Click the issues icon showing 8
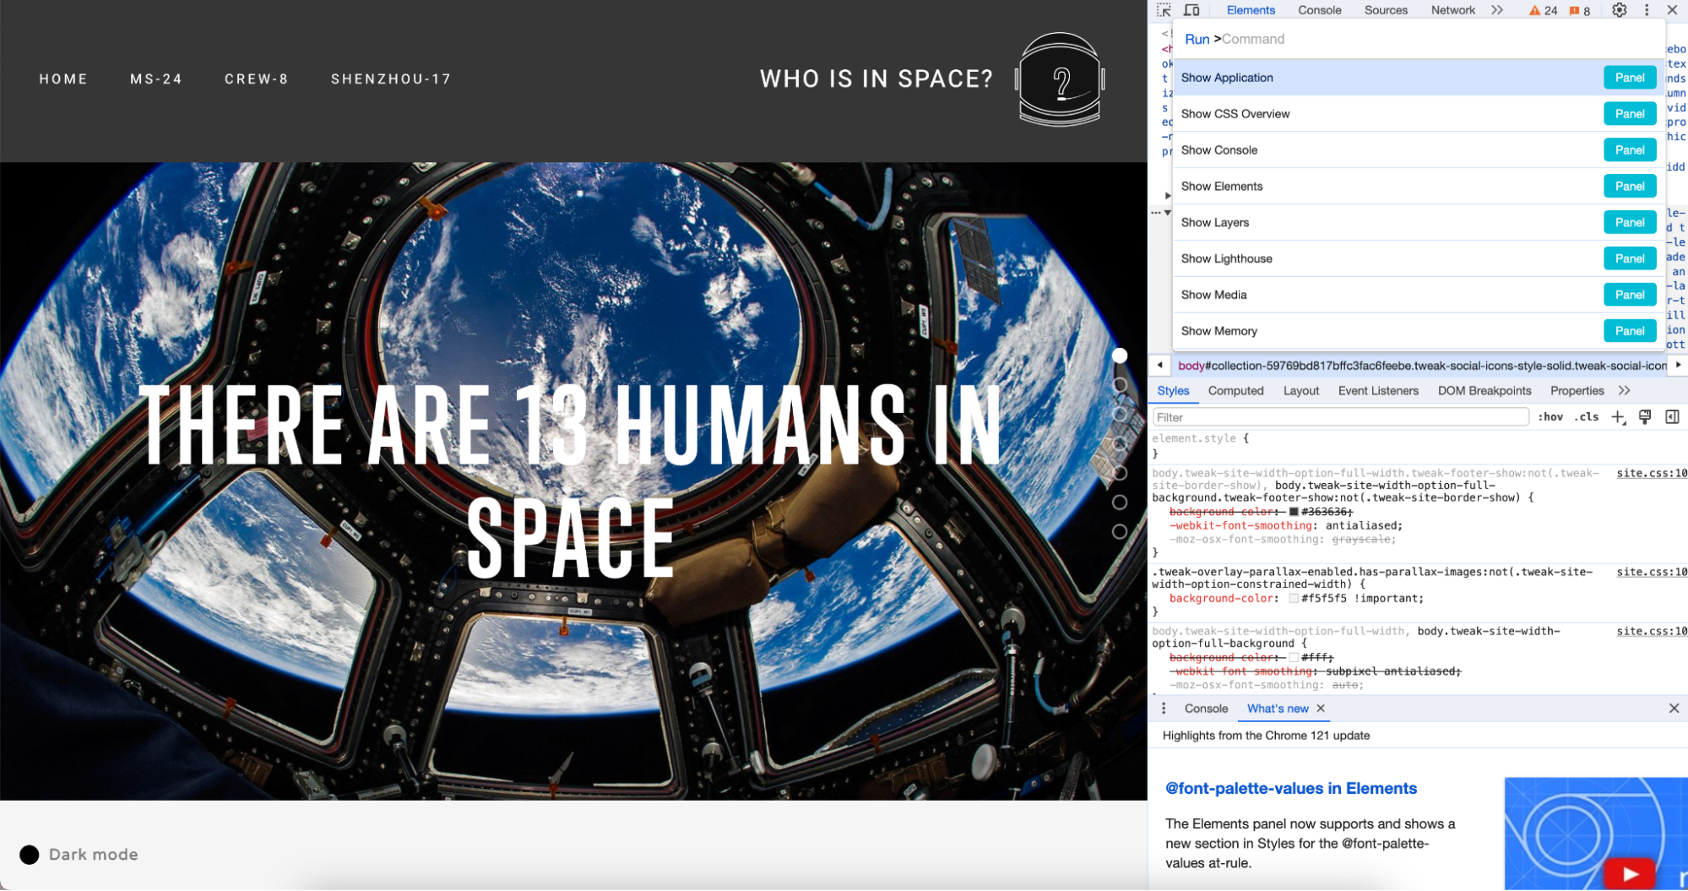 tap(1579, 10)
